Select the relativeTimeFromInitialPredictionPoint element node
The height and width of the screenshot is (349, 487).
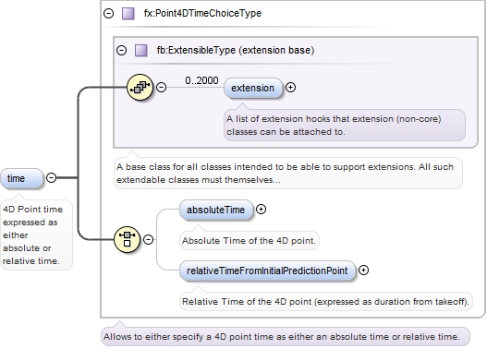(x=267, y=271)
